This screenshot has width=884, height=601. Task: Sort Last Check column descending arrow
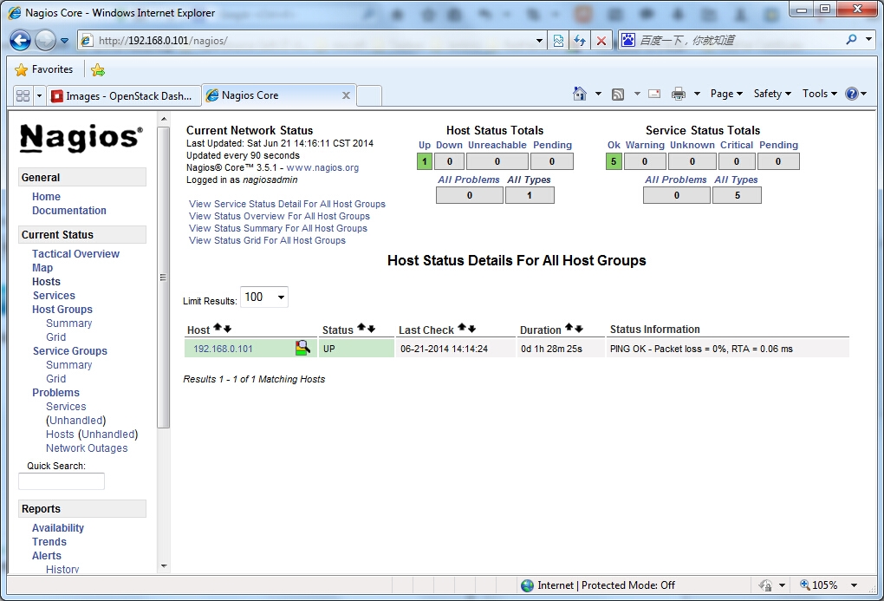click(x=471, y=329)
